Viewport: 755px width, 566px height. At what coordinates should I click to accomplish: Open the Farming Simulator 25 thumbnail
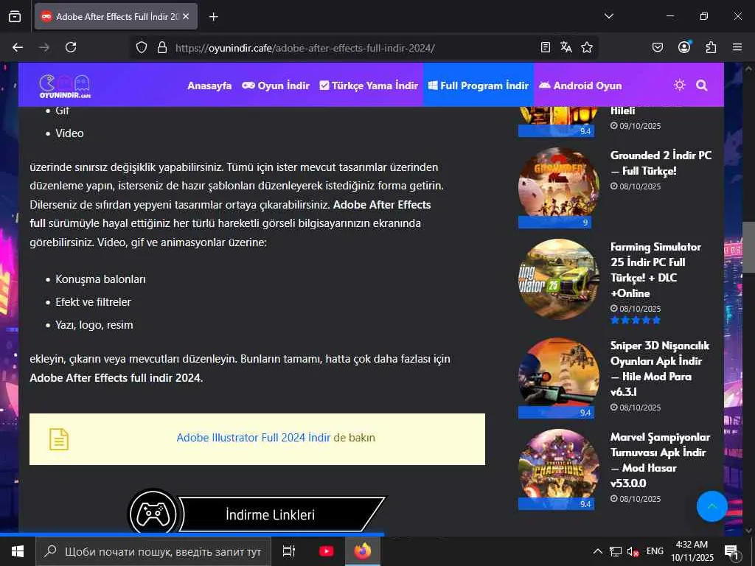[559, 279]
